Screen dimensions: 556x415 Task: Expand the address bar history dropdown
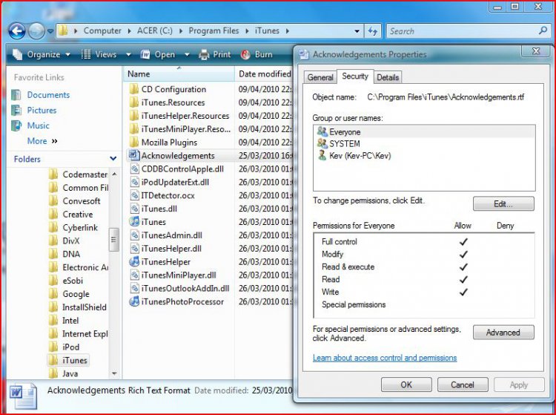point(357,31)
